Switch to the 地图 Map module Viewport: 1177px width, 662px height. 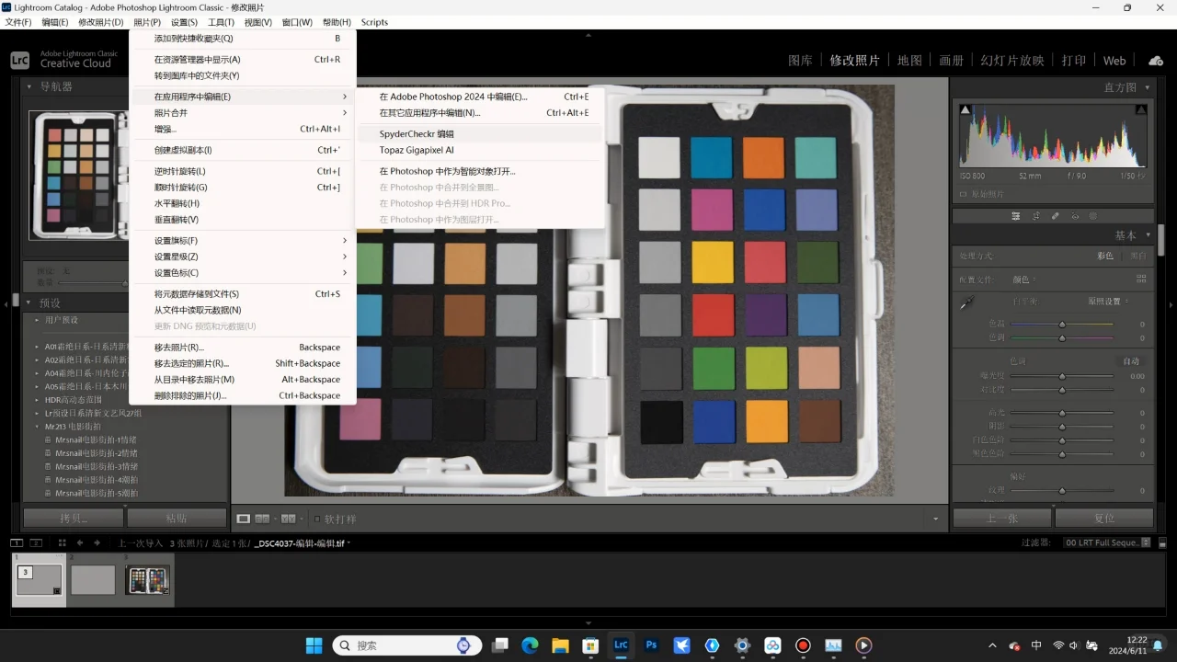(909, 61)
